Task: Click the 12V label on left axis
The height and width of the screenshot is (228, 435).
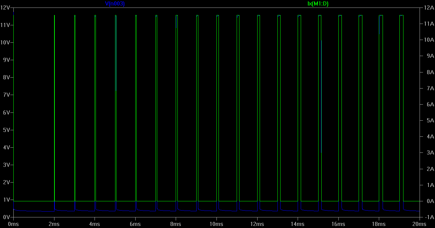Action: point(6,8)
